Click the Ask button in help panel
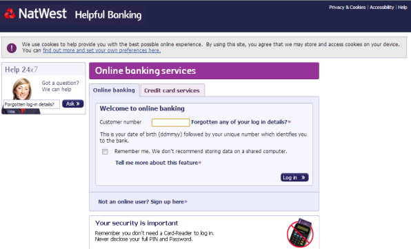The height and width of the screenshot is (249, 411). [x=73, y=103]
